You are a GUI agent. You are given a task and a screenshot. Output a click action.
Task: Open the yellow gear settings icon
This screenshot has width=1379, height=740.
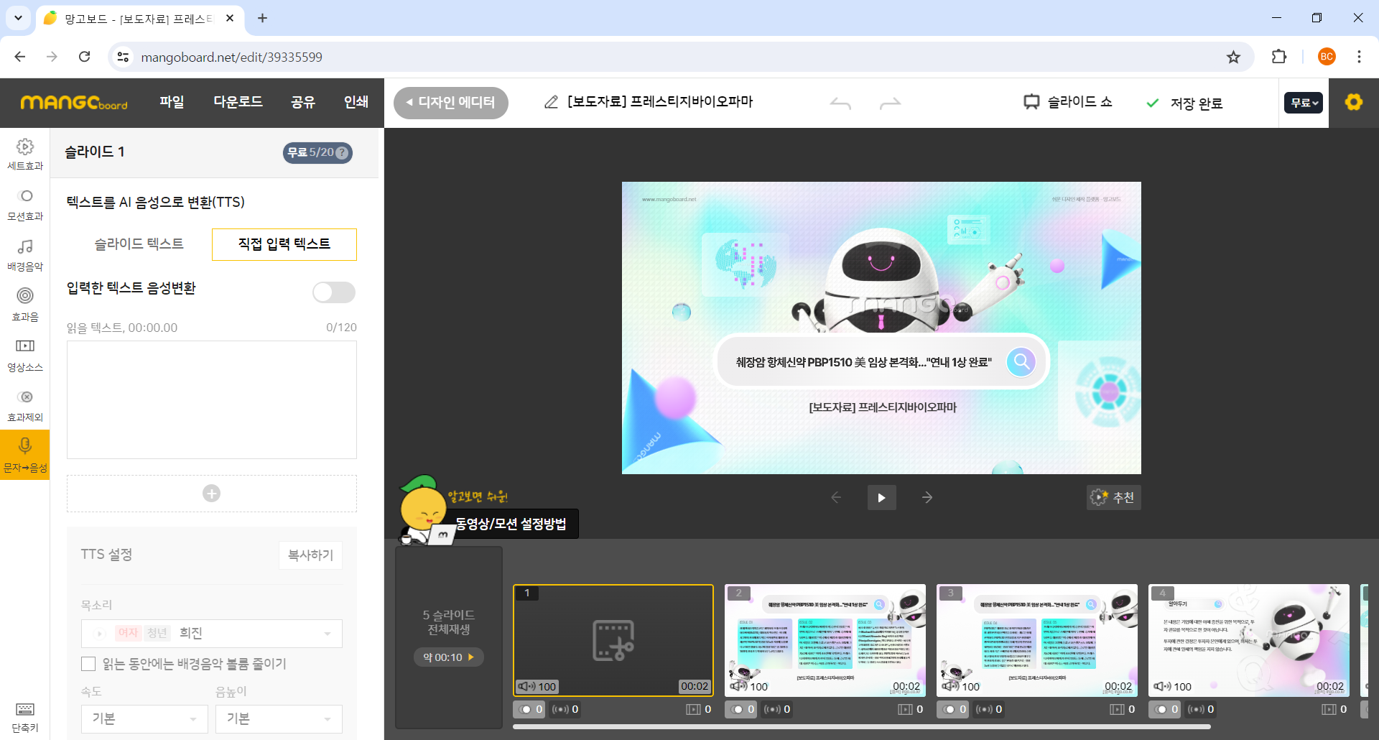[1354, 102]
